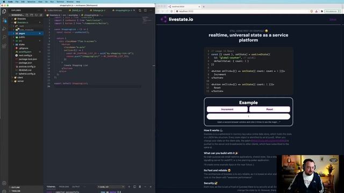Screen dimensions: 344x193
Task: Open the Code menu in macOS menu bar
Action: point(10,2)
